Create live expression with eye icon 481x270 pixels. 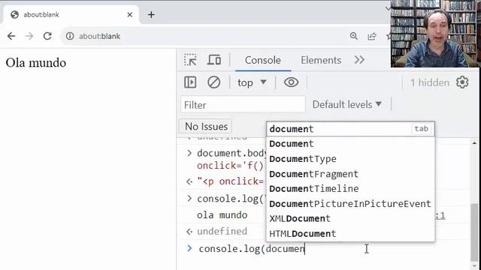pos(291,82)
